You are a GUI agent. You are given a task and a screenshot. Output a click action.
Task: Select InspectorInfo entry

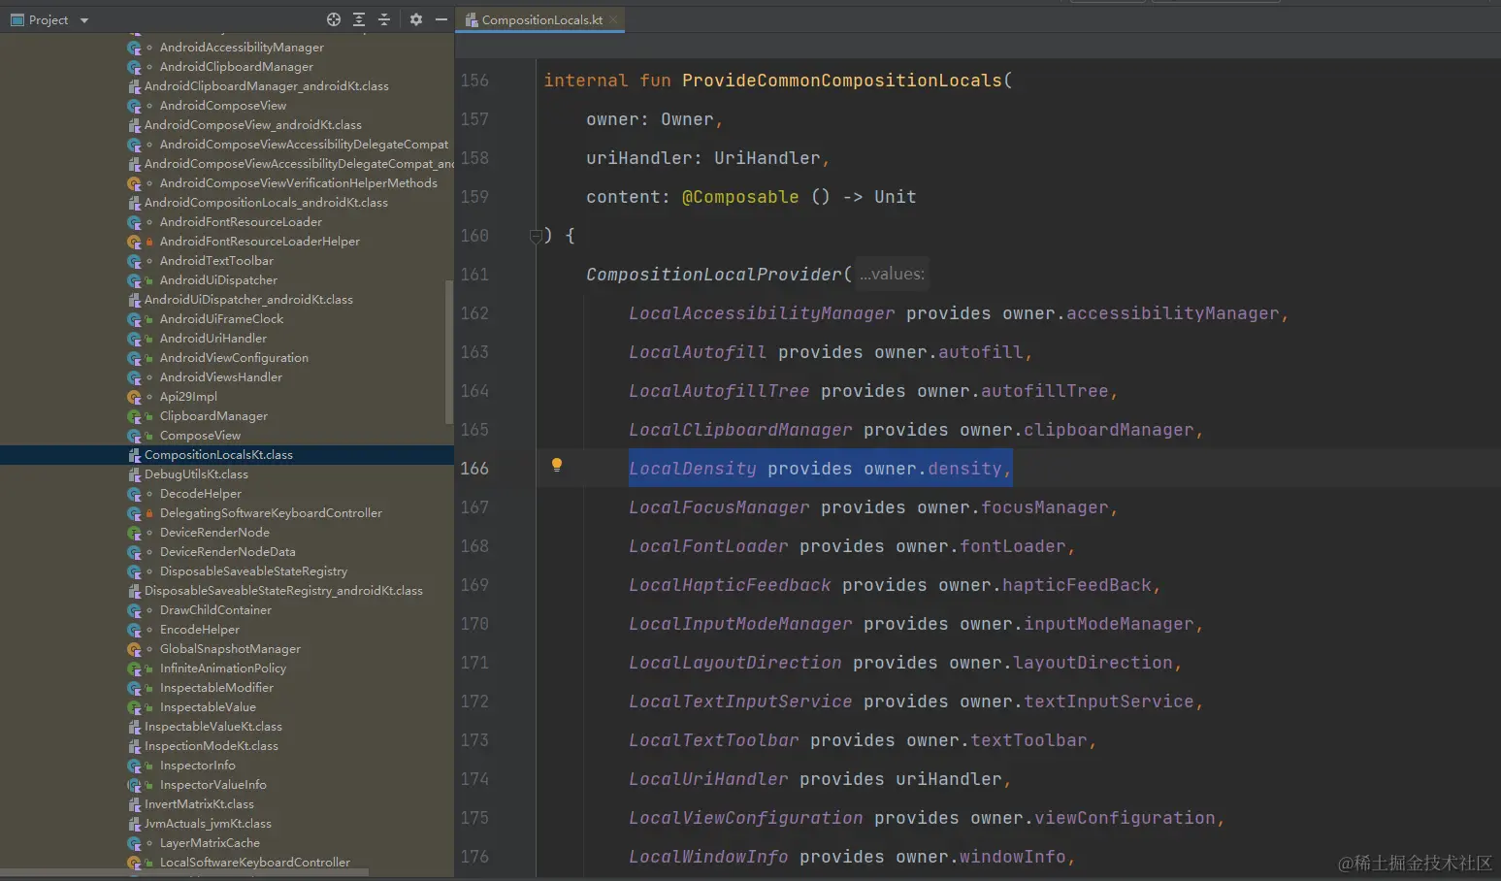[x=197, y=766]
